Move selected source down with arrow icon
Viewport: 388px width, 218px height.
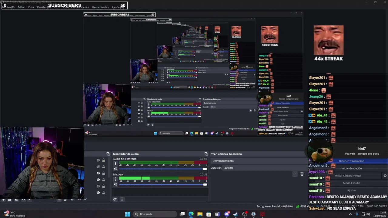tap(85, 199)
